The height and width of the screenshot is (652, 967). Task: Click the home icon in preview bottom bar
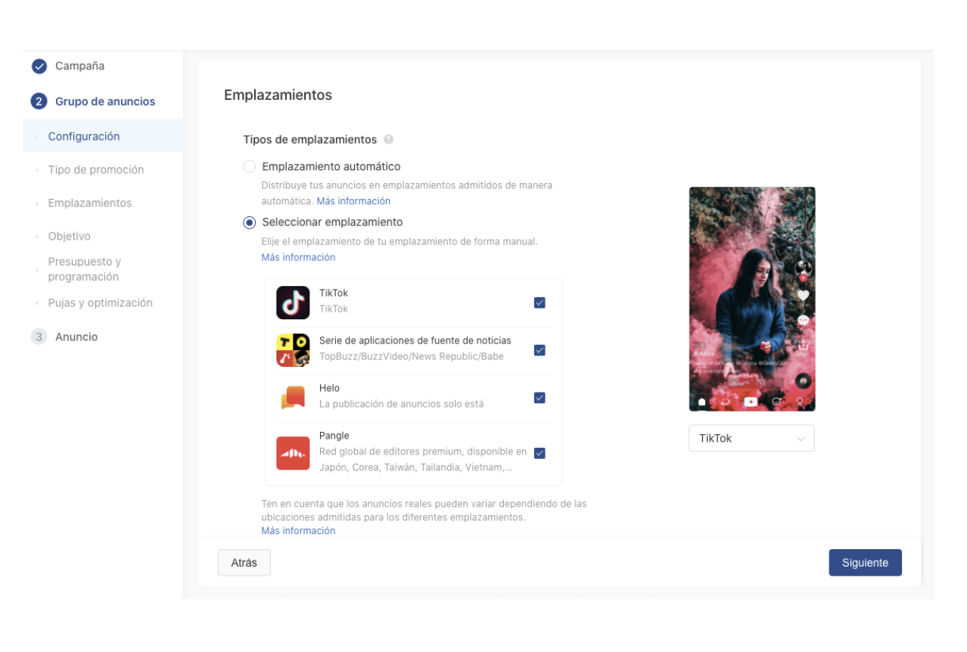point(701,402)
